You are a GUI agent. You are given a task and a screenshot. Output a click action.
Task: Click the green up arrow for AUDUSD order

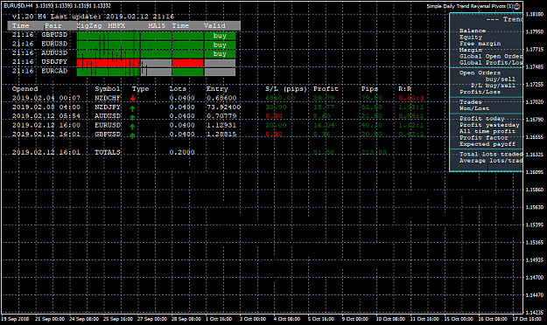(132, 117)
